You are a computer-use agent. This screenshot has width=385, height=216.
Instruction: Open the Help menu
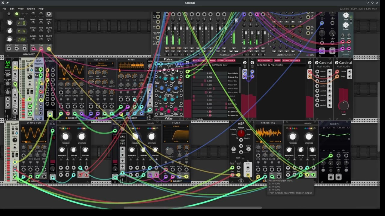click(x=41, y=9)
